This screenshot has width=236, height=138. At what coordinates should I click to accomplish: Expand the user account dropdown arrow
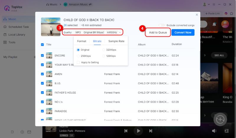click(x=209, y=4)
